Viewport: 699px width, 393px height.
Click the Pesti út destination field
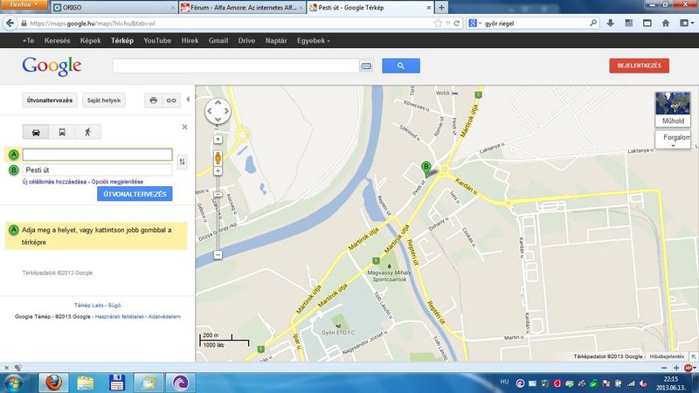point(97,169)
